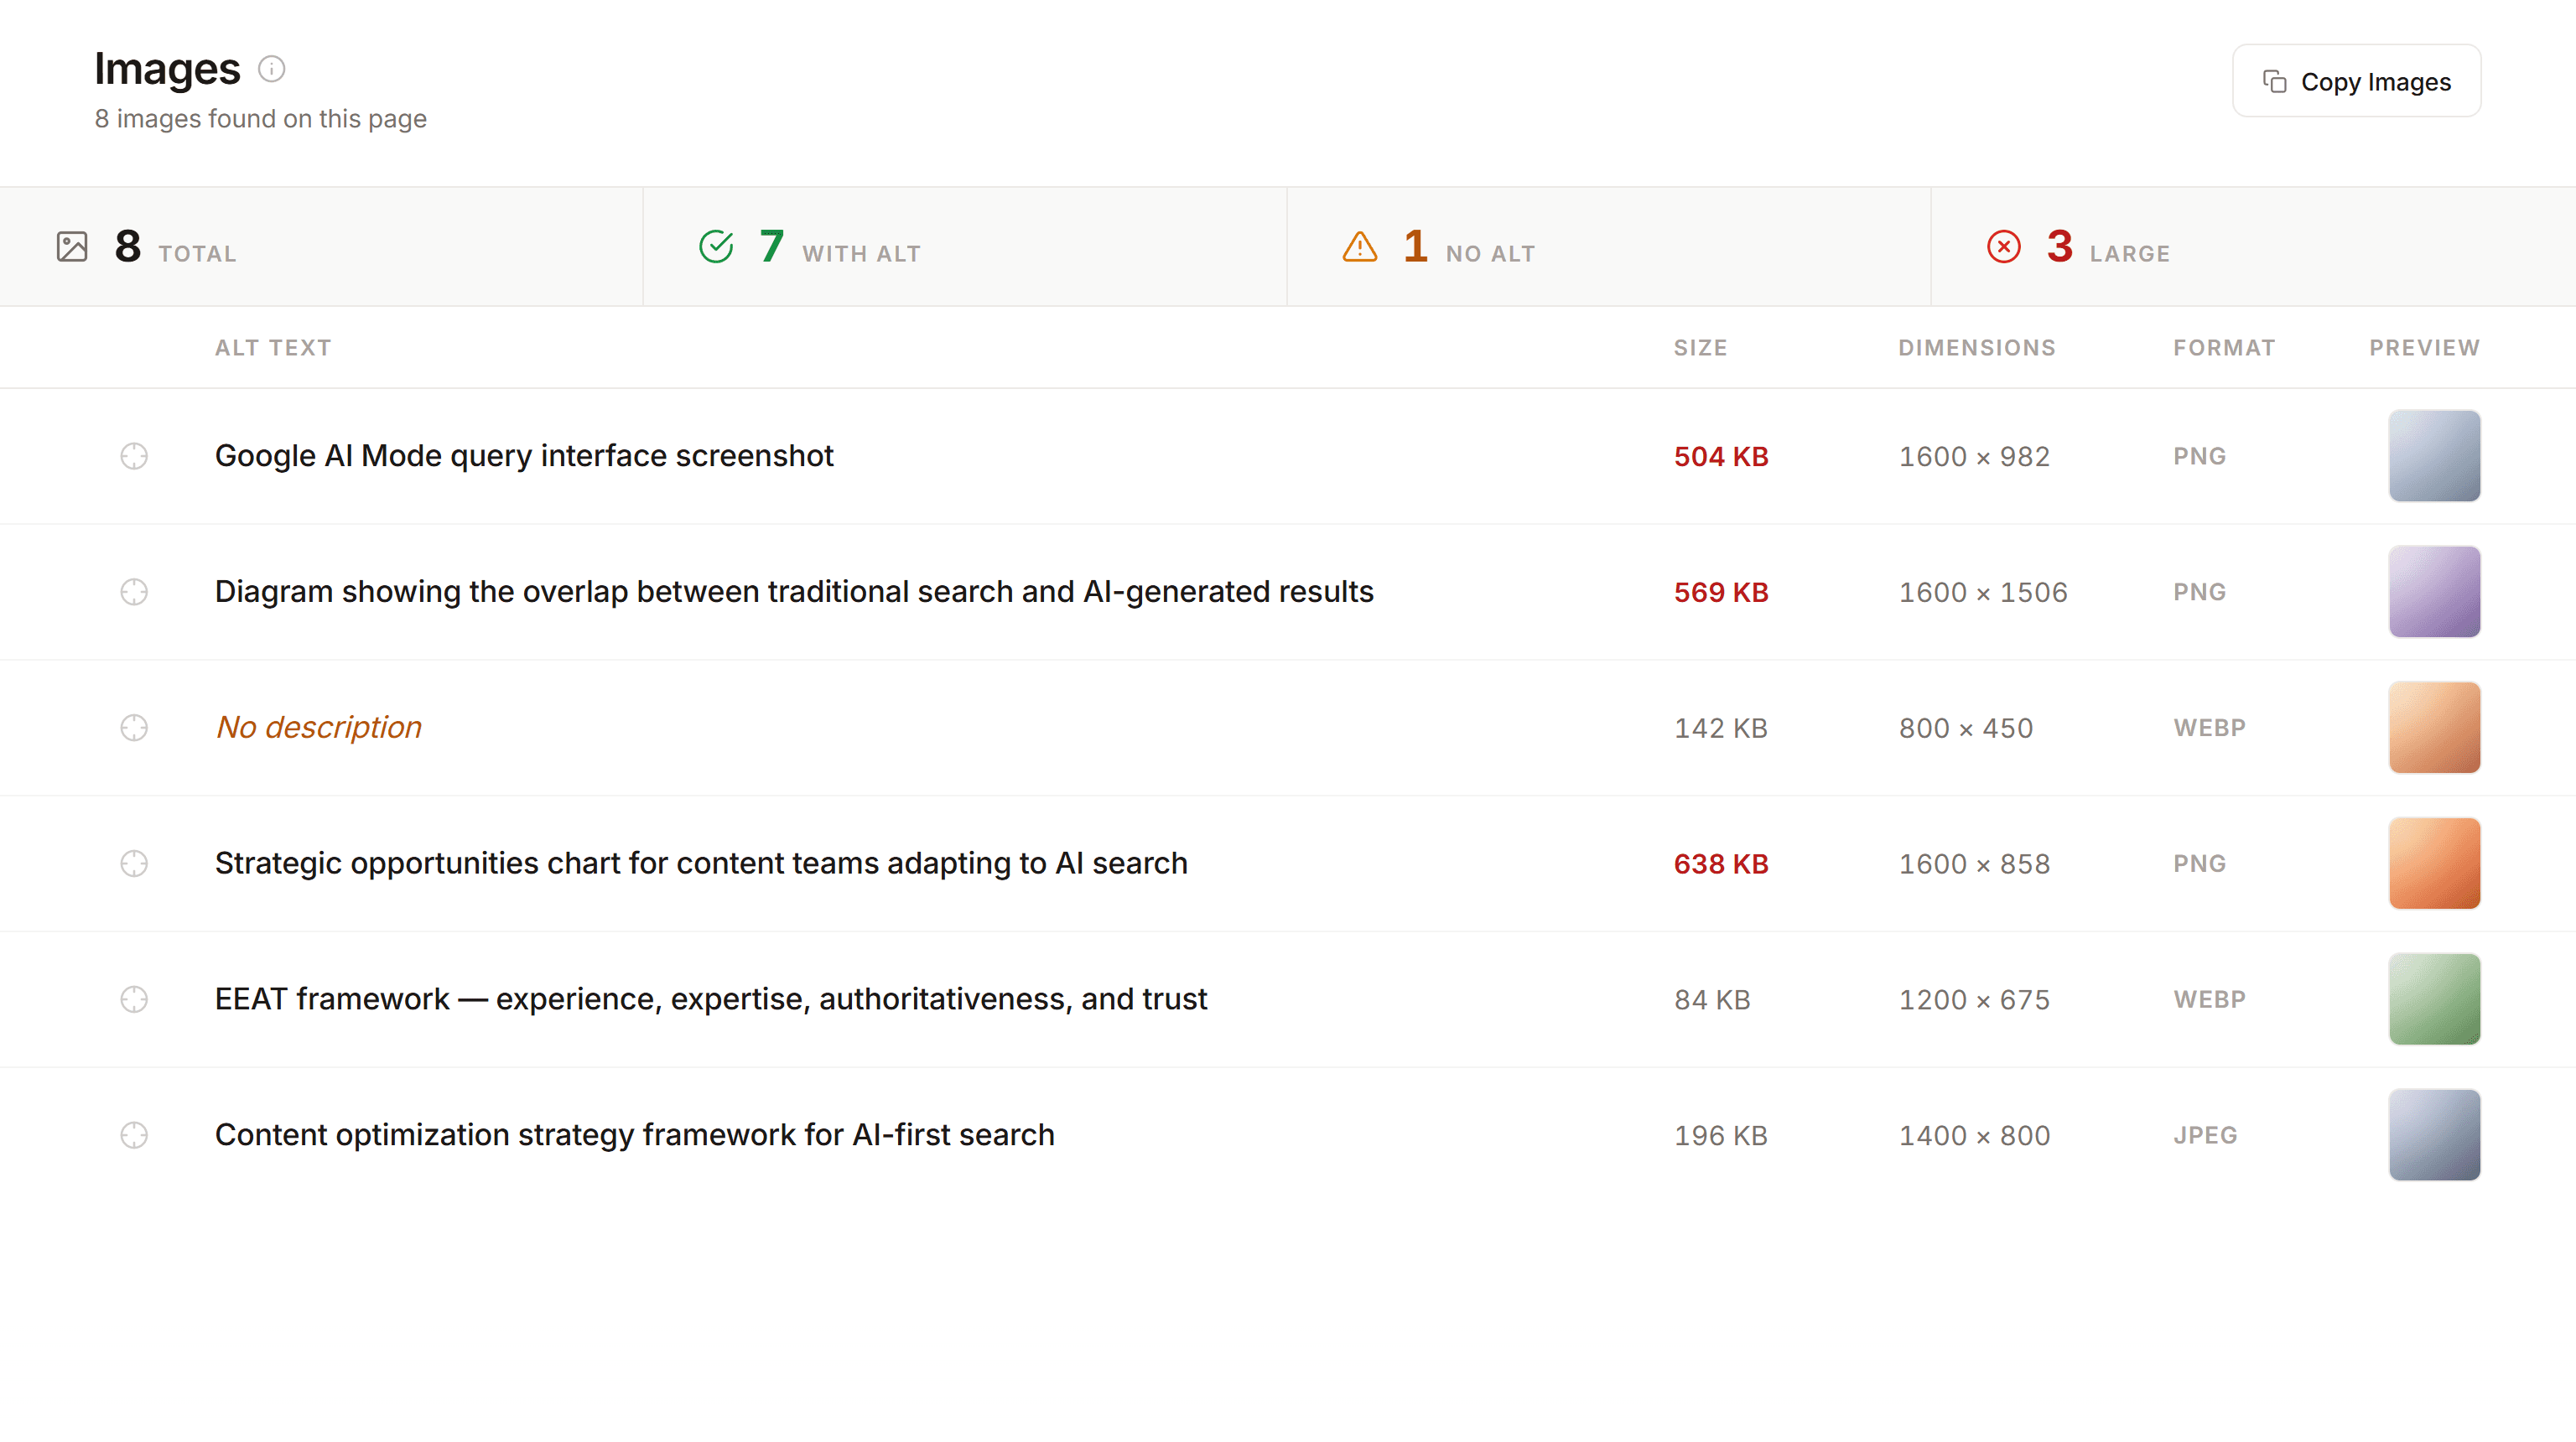Click the 1600 × 858 dimensions value

click(x=1974, y=865)
